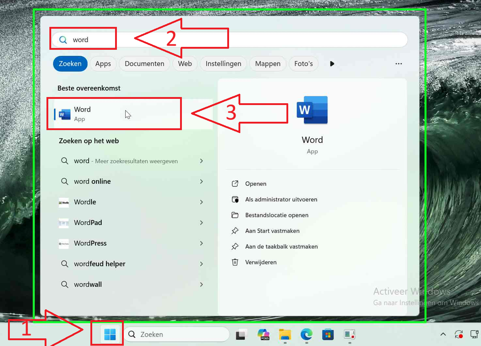
Task: Click the Windows Start button
Action: (110, 334)
